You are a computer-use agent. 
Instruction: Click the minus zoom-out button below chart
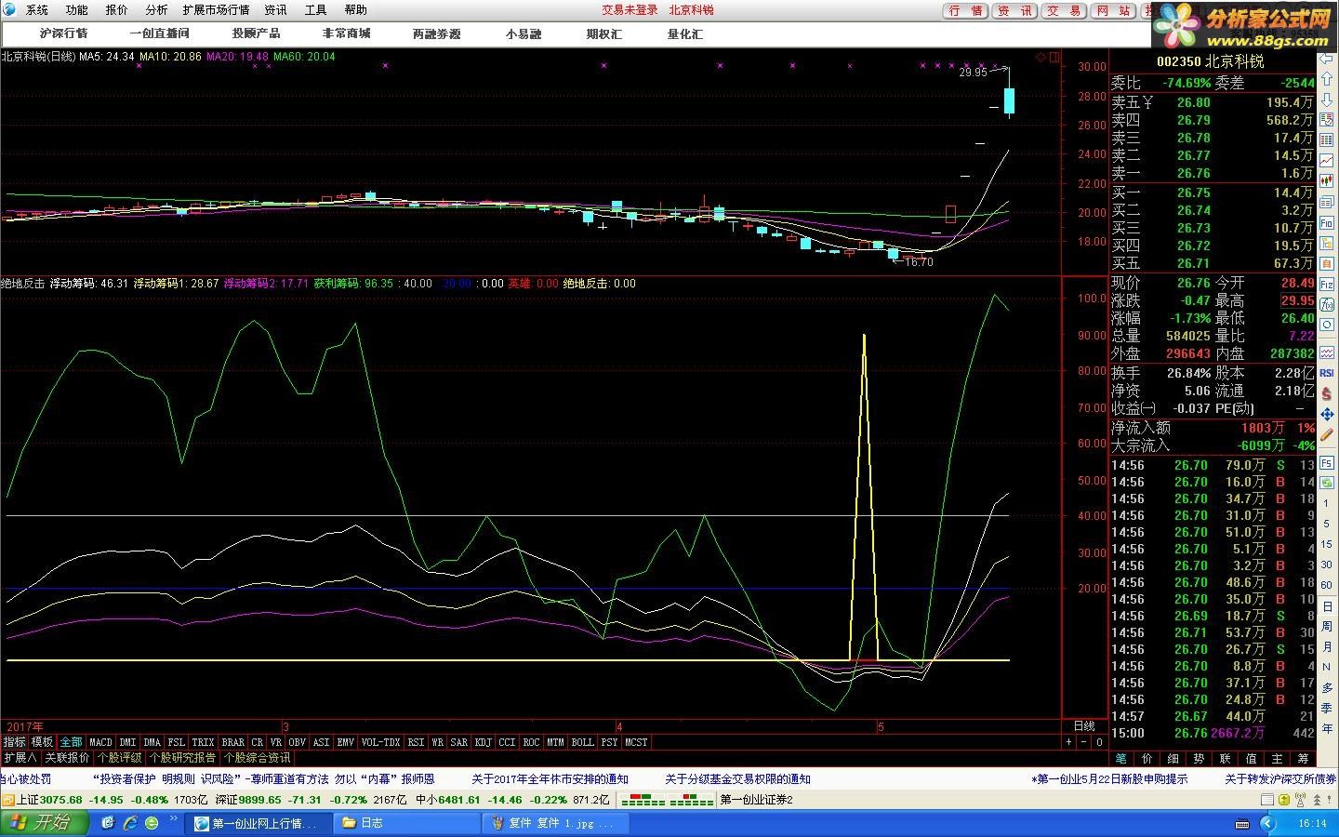(x=1084, y=742)
